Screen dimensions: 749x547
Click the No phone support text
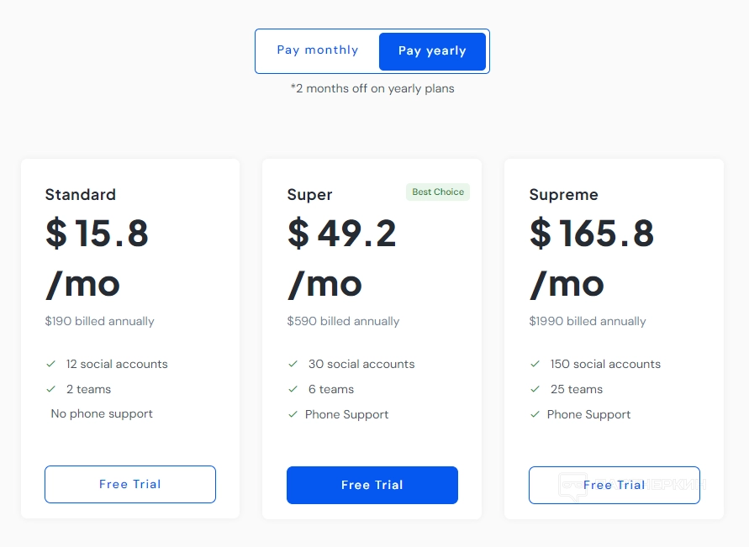(x=102, y=414)
